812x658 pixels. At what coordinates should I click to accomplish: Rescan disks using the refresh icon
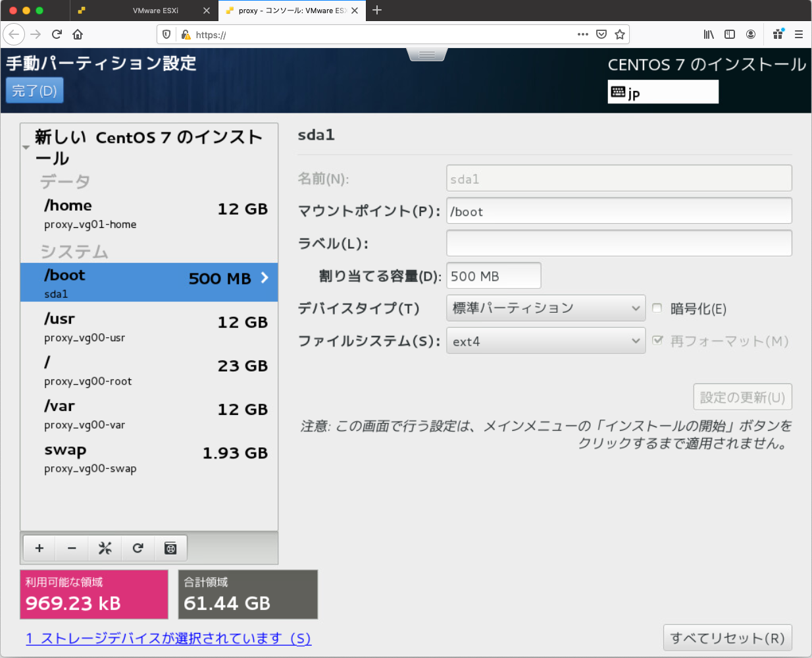138,548
